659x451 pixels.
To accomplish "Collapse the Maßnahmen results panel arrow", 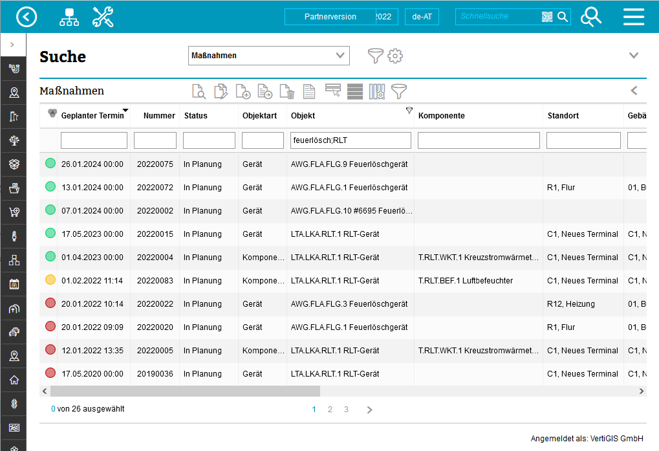I will [634, 91].
